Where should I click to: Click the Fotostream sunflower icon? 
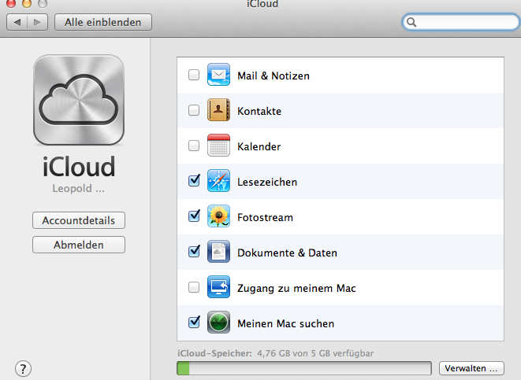point(218,216)
